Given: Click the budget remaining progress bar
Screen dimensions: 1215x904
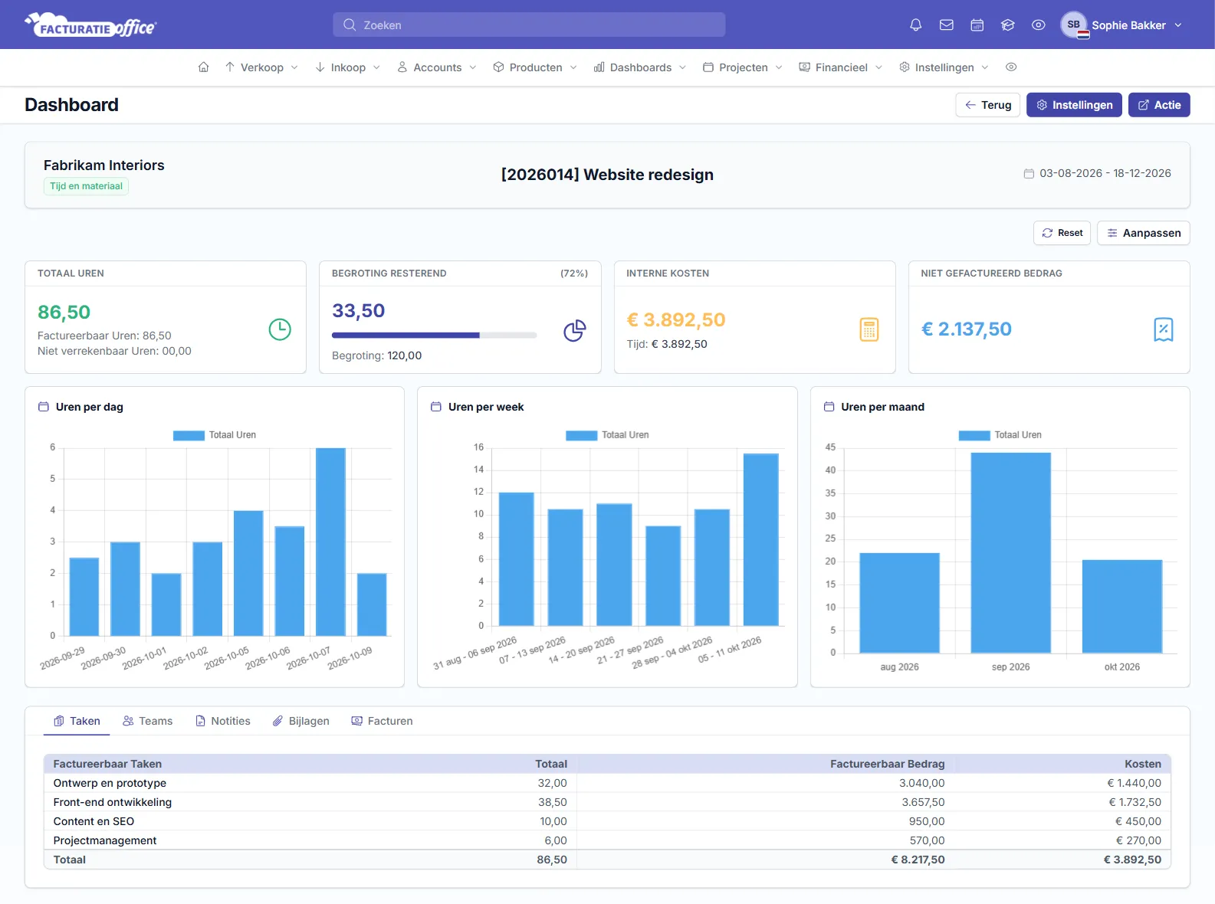Looking at the screenshot, I should 434,335.
